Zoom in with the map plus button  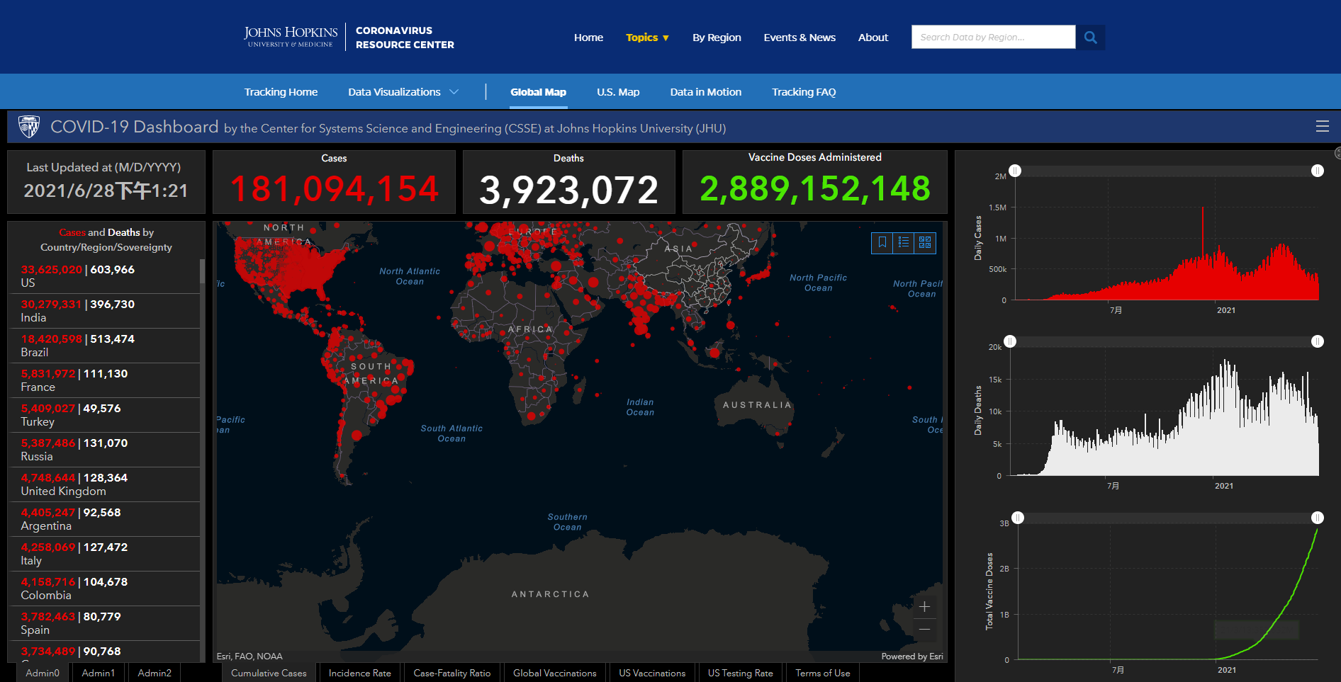pos(924,607)
